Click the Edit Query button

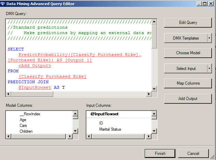(x=188, y=23)
